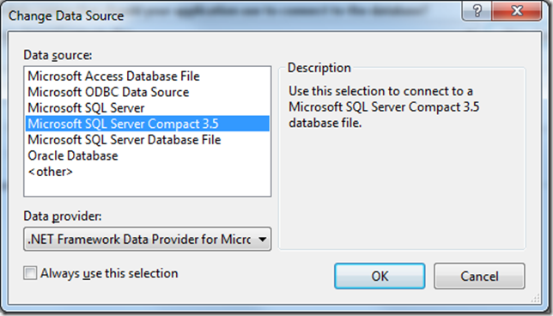Pick Microsoft SQL Server Database File

pyautogui.click(x=148, y=139)
